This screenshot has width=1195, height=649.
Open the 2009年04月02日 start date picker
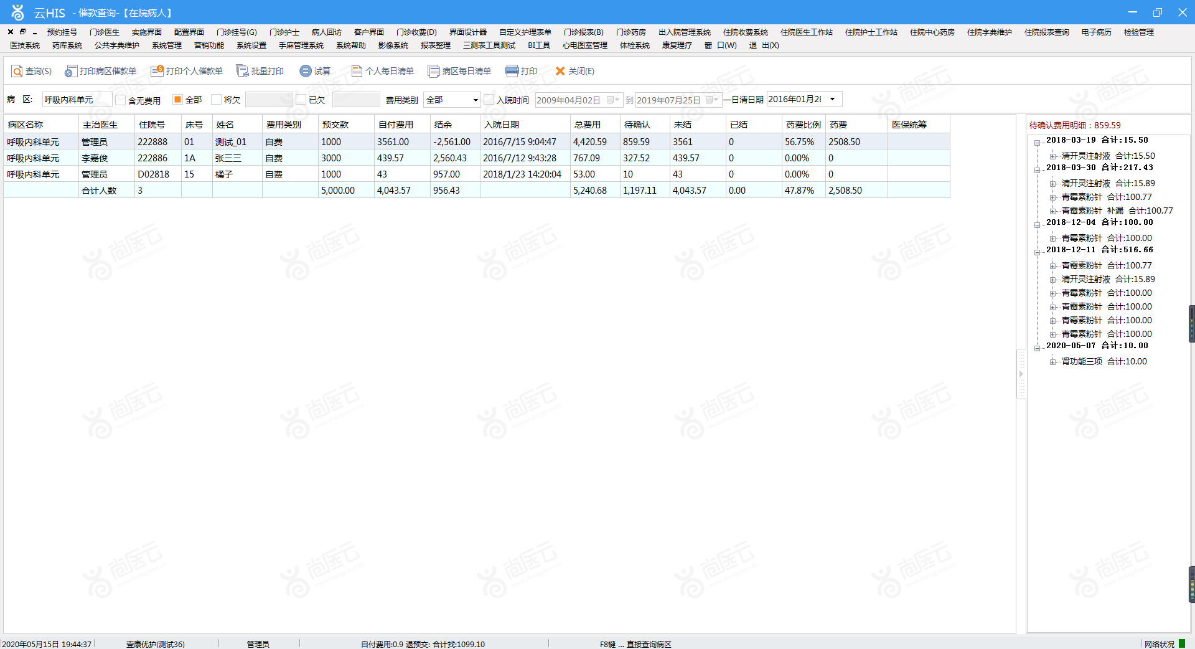click(613, 100)
